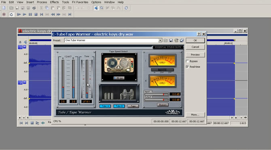Open the Process menu
Image resolution: width=271 pixels, height=150 pixels.
point(42,2)
